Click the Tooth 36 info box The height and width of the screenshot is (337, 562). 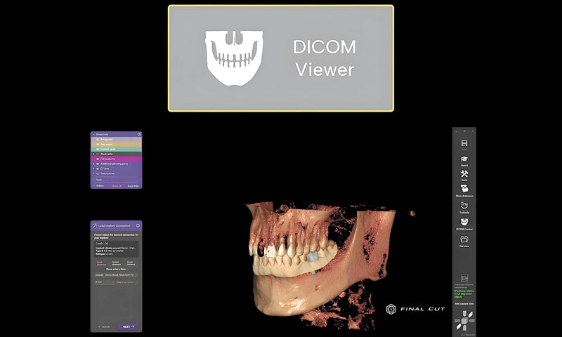[116, 249]
